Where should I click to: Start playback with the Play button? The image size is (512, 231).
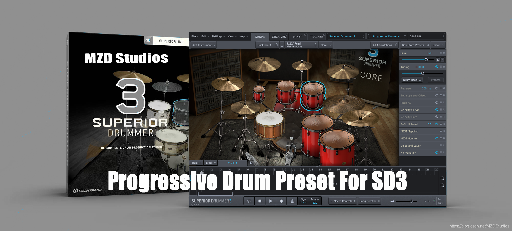tap(271, 201)
